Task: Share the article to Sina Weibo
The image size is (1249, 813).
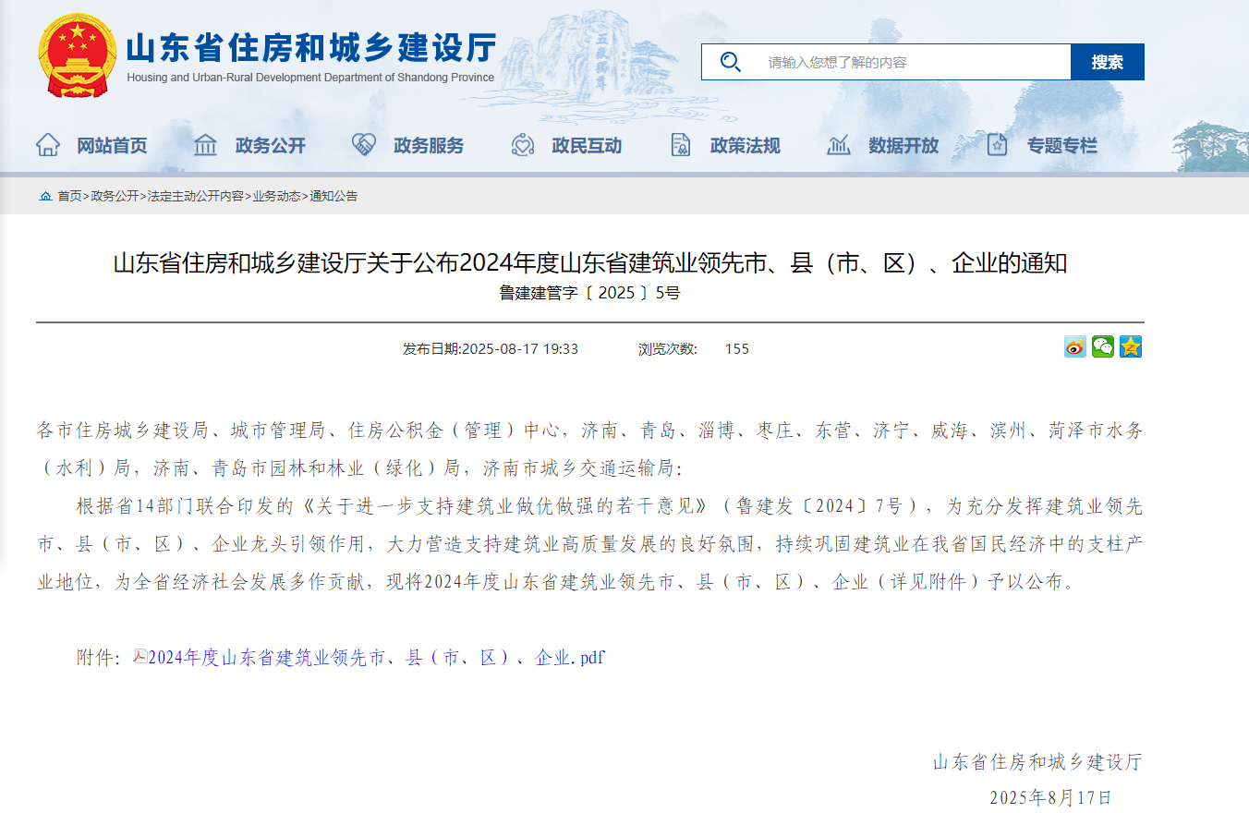Action: (x=1074, y=346)
